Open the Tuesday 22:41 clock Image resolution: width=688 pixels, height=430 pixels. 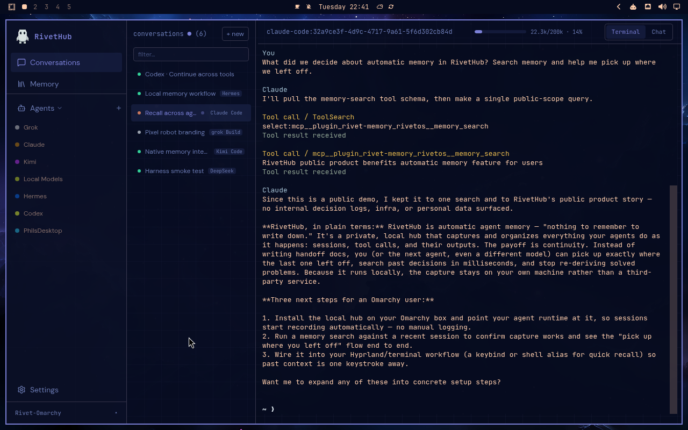(x=343, y=7)
